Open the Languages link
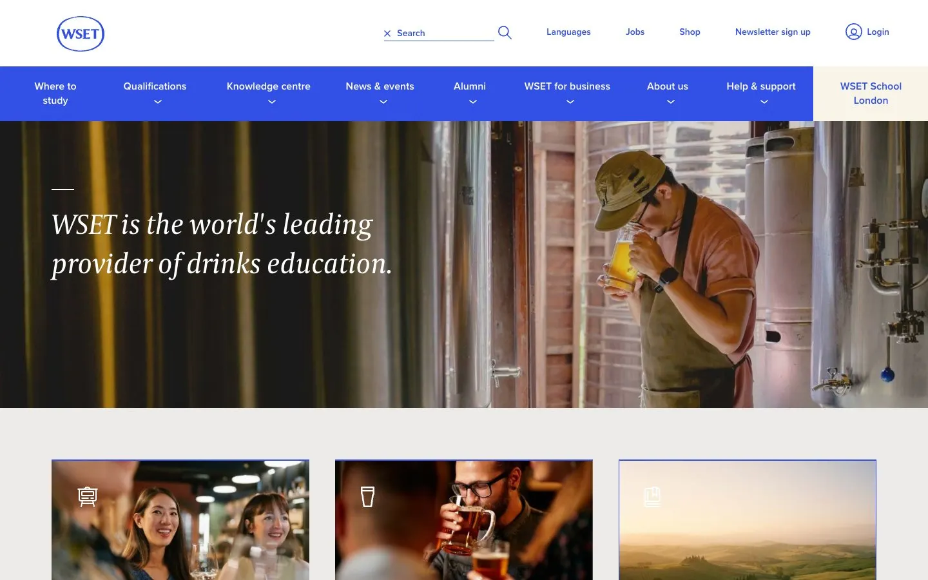This screenshot has width=928, height=580. coord(568,32)
